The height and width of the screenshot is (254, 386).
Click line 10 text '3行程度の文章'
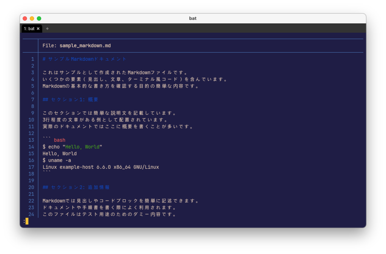[62, 120]
